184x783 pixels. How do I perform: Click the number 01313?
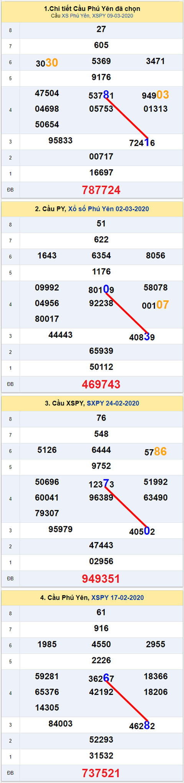tap(156, 109)
